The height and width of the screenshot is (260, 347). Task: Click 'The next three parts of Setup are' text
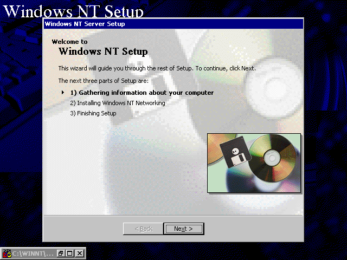[104, 81]
